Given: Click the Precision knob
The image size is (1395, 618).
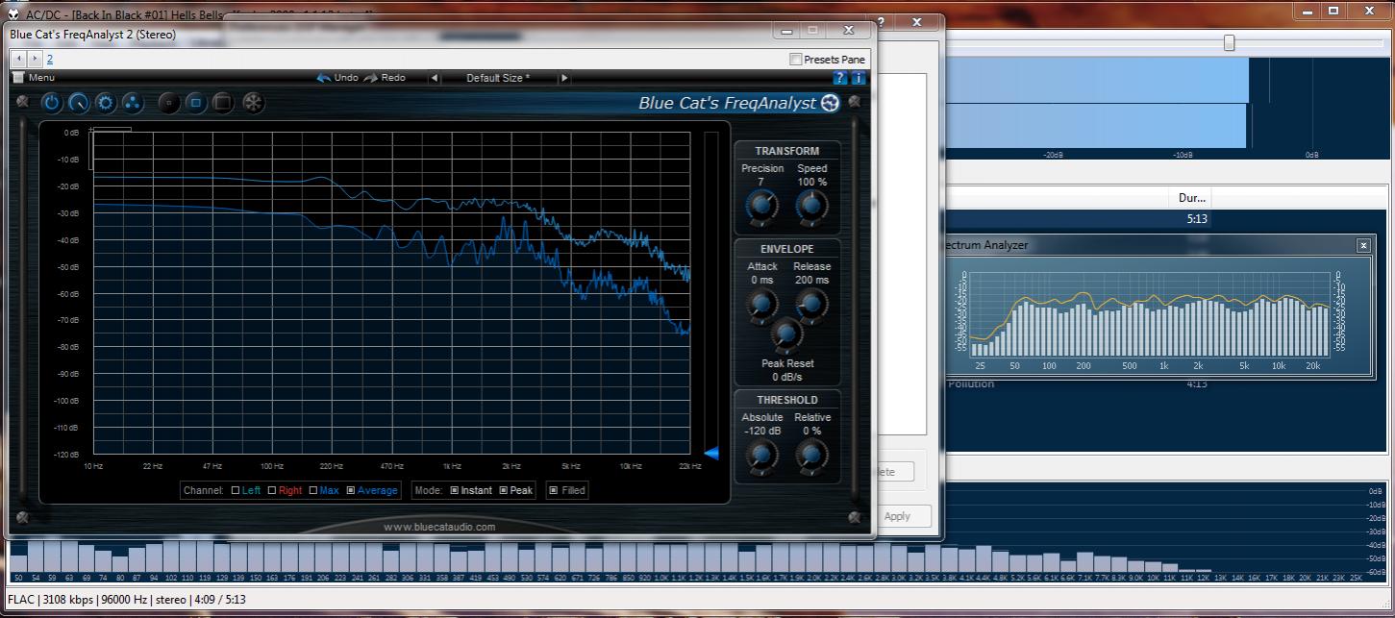Looking at the screenshot, I should (x=761, y=206).
